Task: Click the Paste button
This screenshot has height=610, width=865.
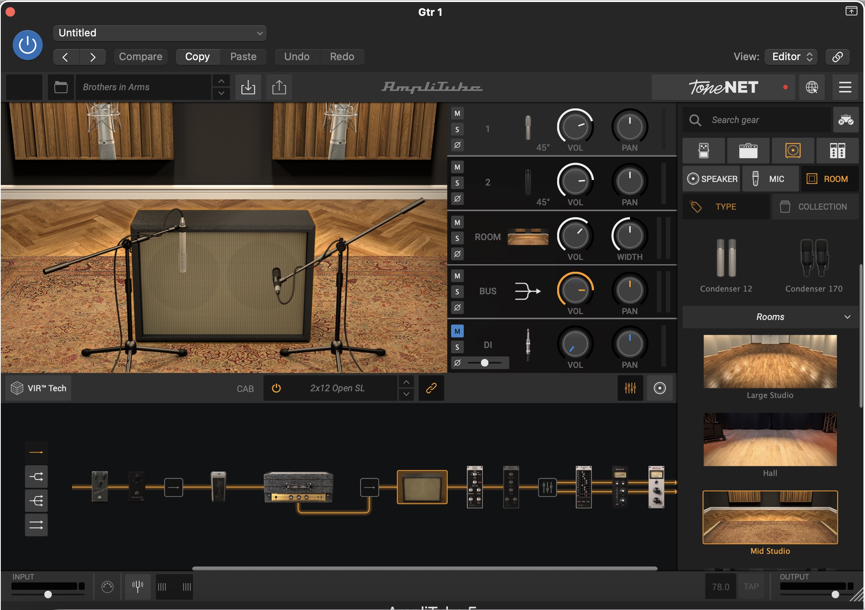Action: pyautogui.click(x=243, y=57)
